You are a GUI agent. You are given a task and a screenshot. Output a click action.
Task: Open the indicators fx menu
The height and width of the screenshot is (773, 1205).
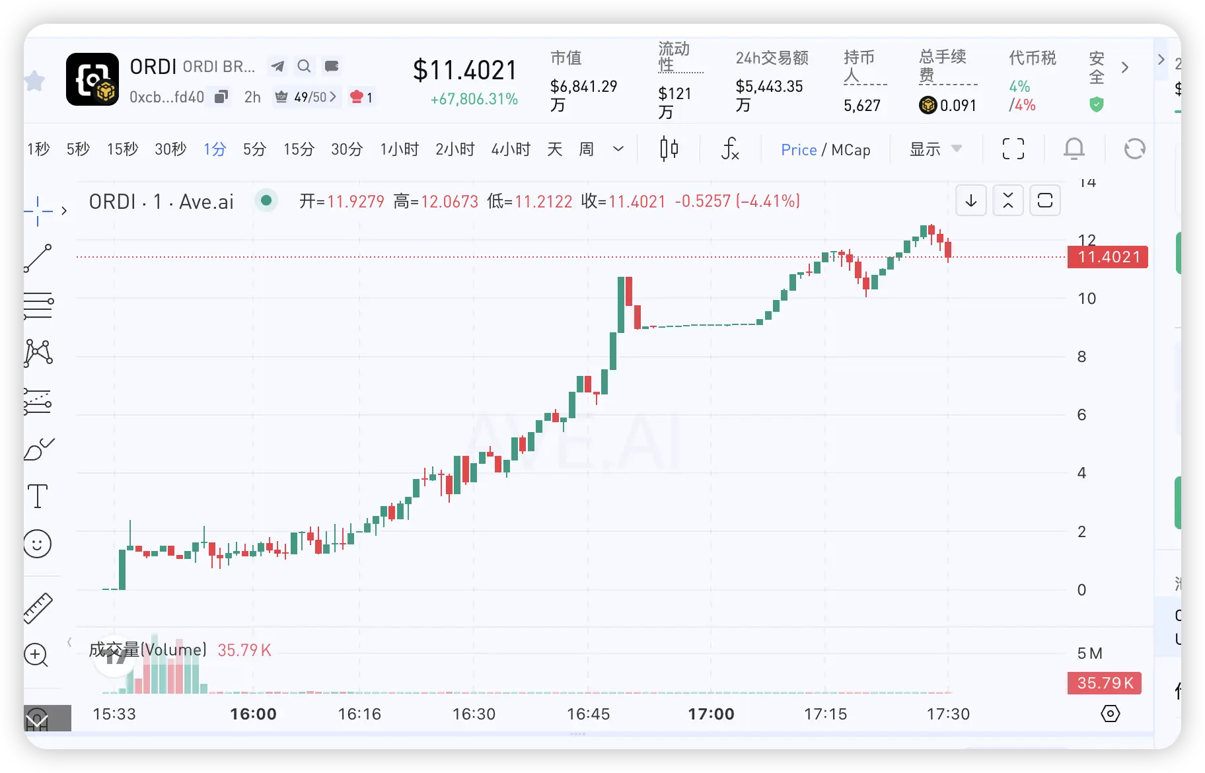729,149
